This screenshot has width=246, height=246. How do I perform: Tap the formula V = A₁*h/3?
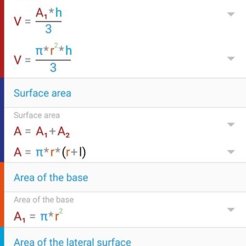(38, 21)
